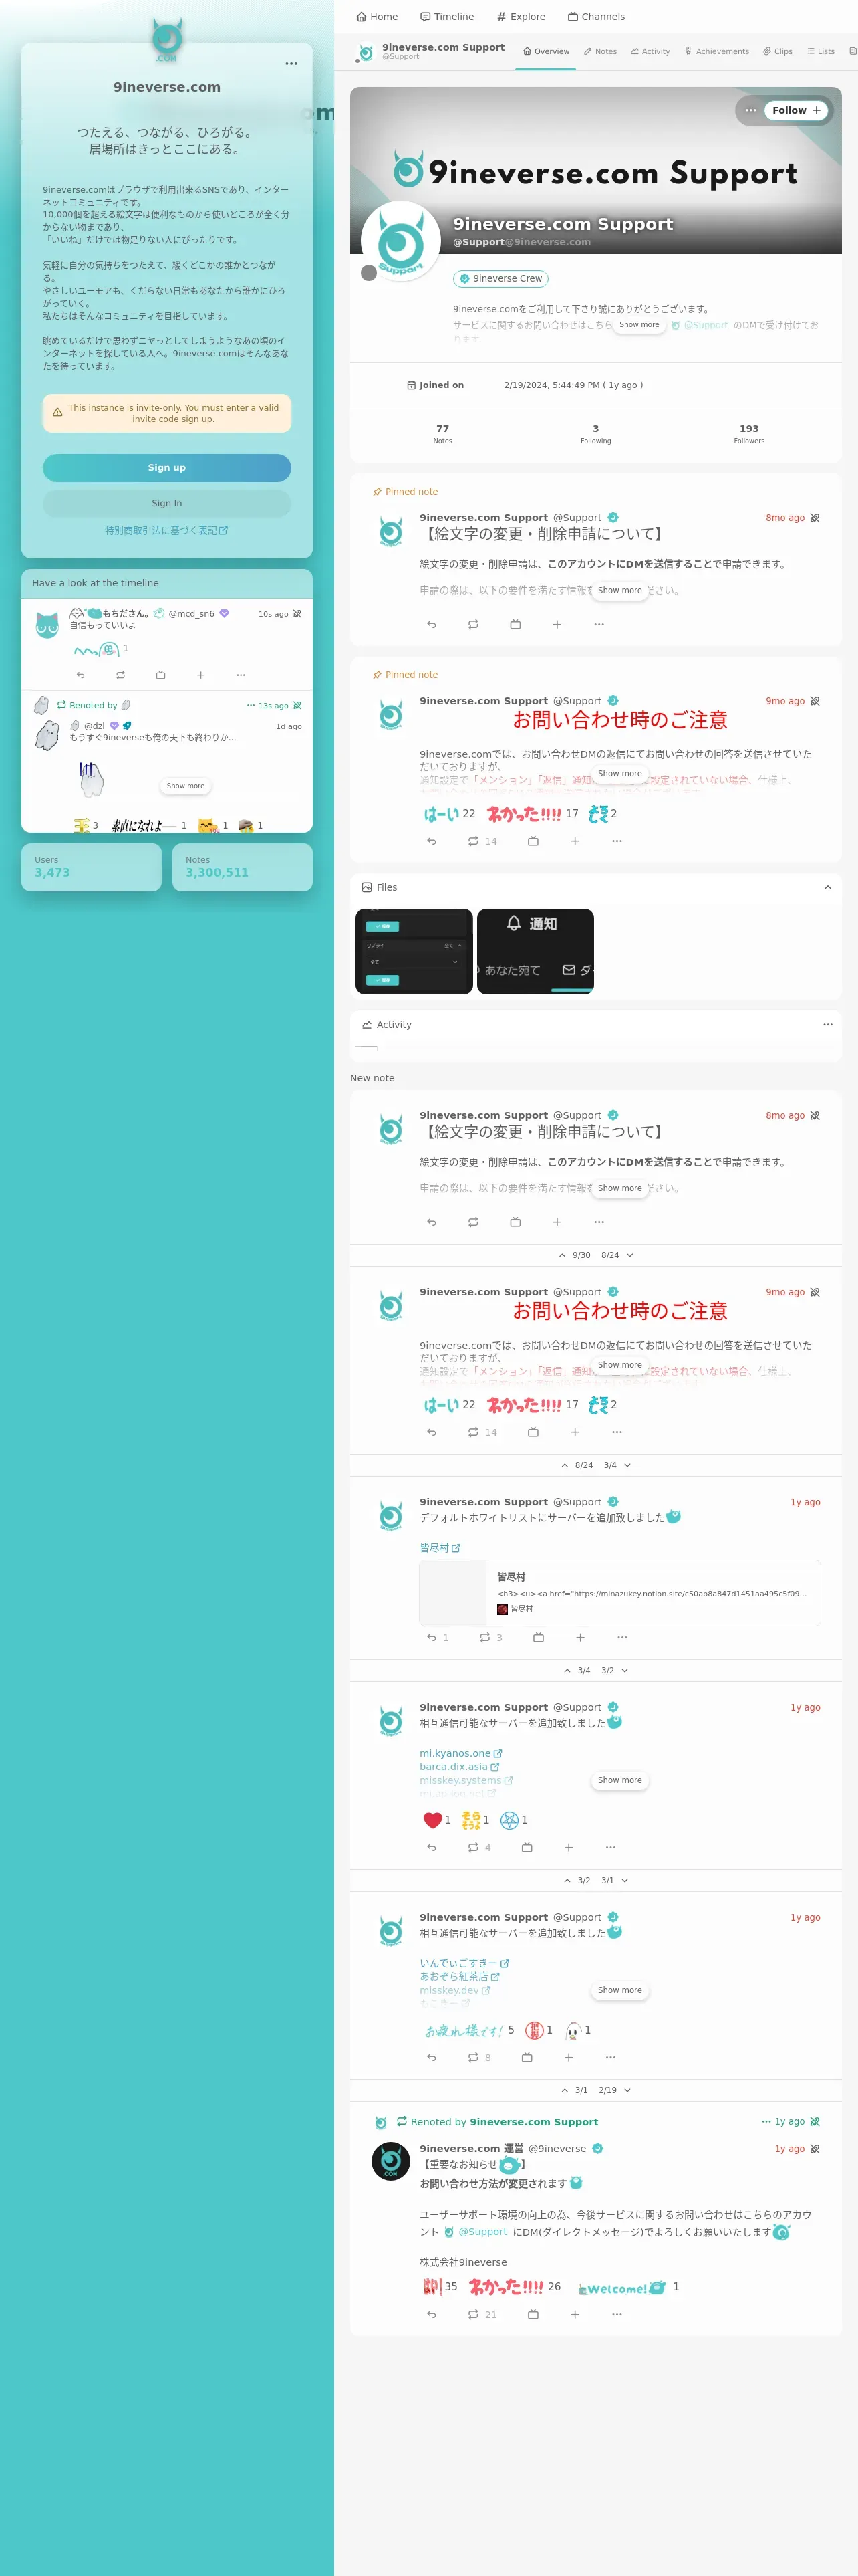
Task: Renote the いんでぃごすきー note with 8 renotes
Action: pos(480,2058)
